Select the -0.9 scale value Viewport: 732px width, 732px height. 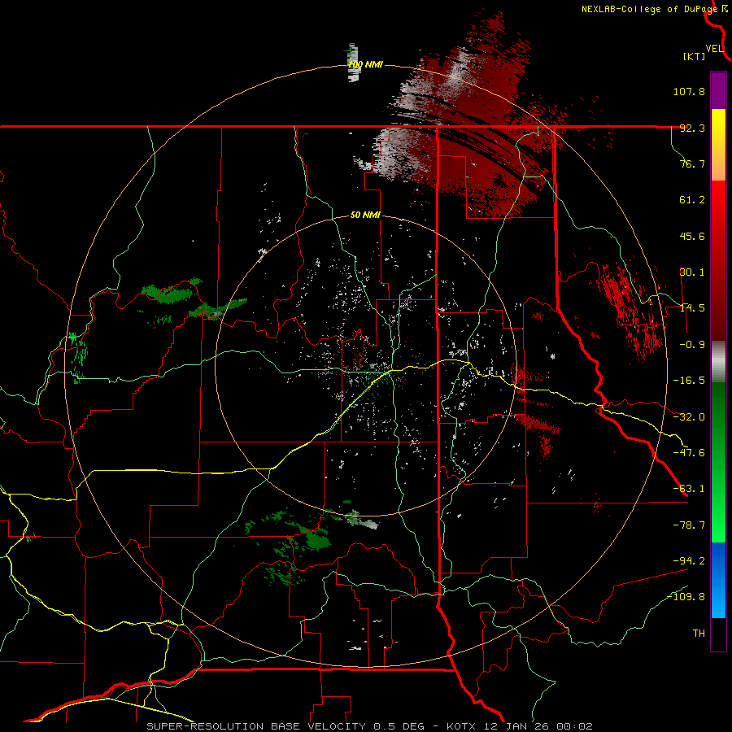[x=692, y=345]
